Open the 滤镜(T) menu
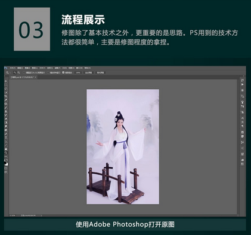 [58, 68]
